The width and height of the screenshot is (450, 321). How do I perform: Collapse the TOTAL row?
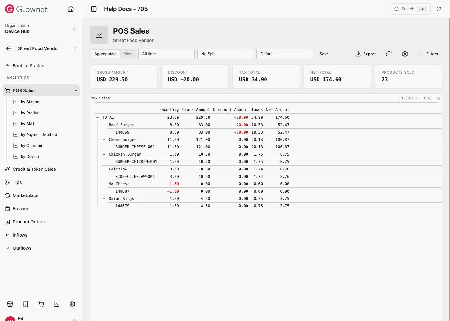(97, 117)
